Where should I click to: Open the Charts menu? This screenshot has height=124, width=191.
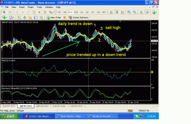31,7
